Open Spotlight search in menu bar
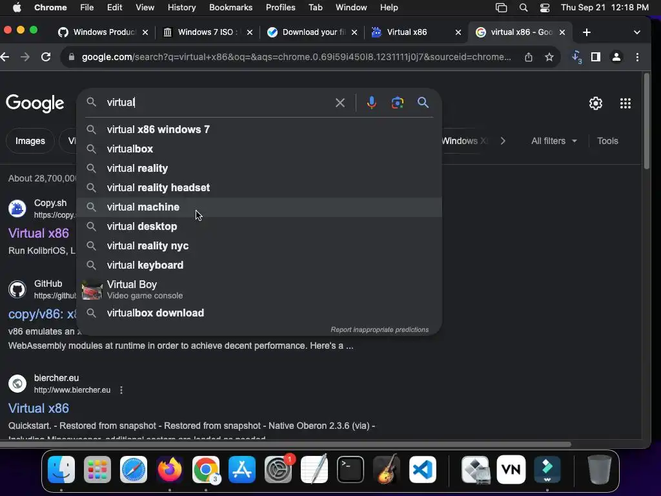The width and height of the screenshot is (661, 496). pos(523,8)
